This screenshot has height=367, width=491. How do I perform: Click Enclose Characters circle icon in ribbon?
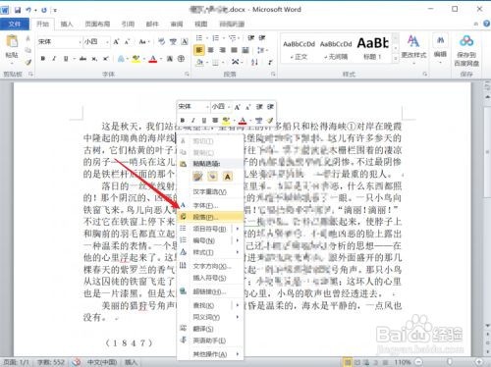point(181,59)
